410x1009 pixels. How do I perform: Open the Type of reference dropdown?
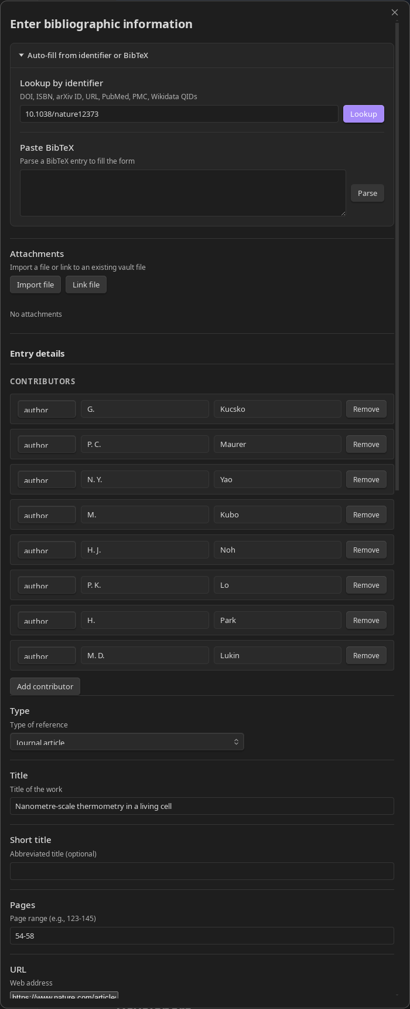[127, 741]
